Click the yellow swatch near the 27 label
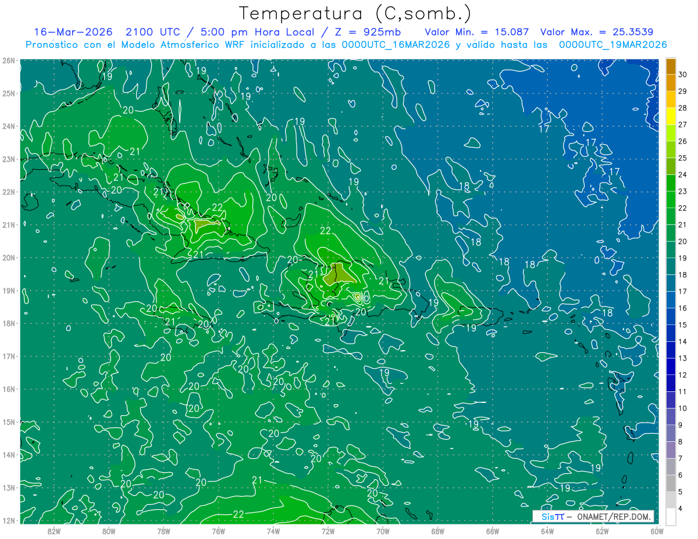 (671, 116)
